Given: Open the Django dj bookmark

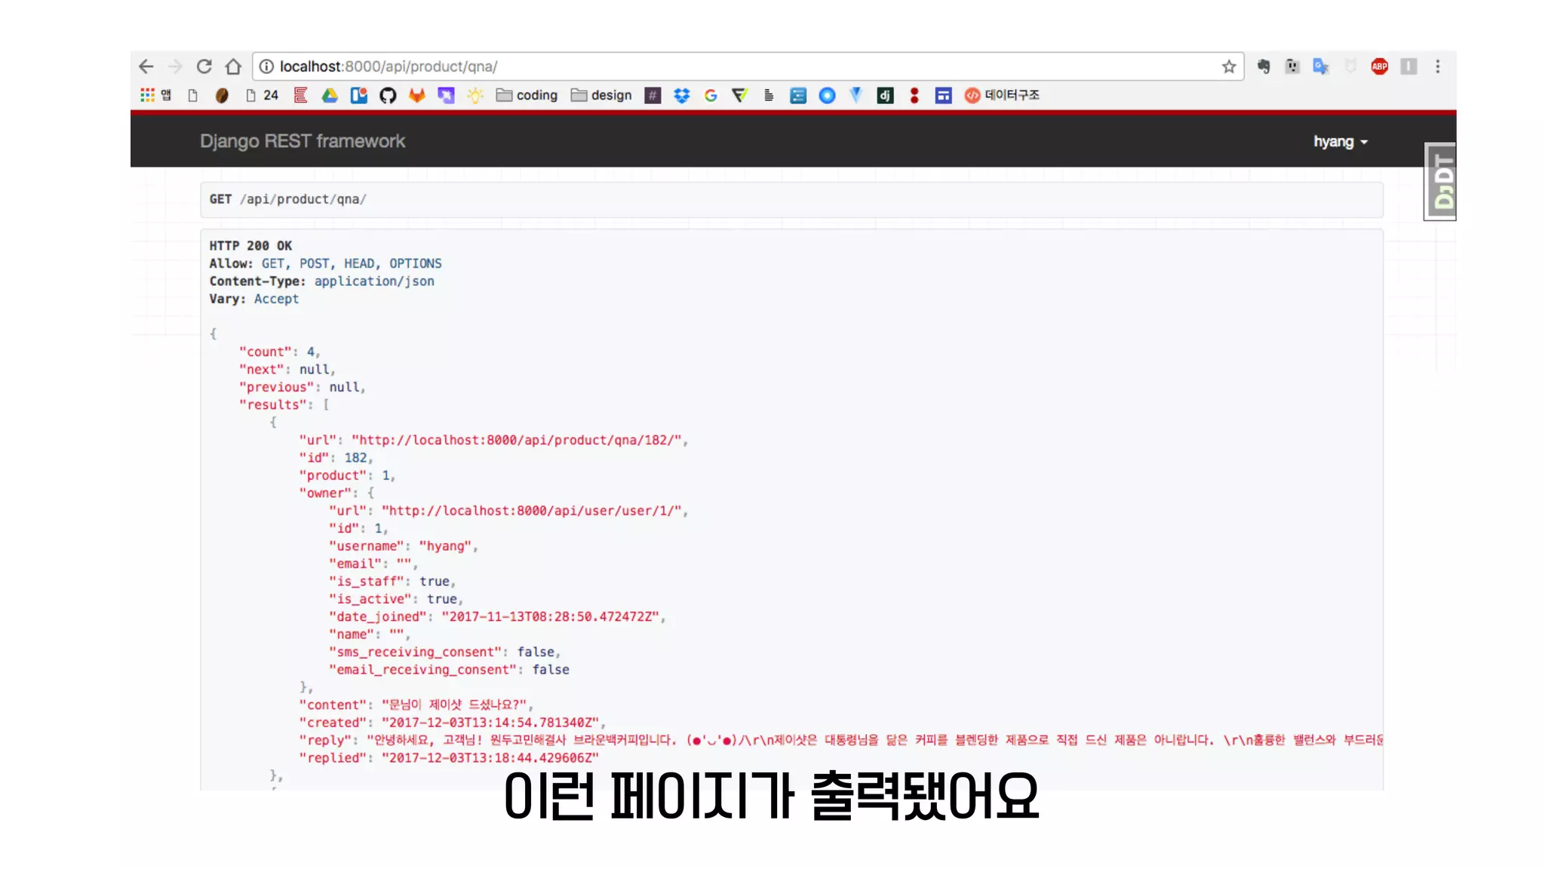Looking at the screenshot, I should coord(885,95).
